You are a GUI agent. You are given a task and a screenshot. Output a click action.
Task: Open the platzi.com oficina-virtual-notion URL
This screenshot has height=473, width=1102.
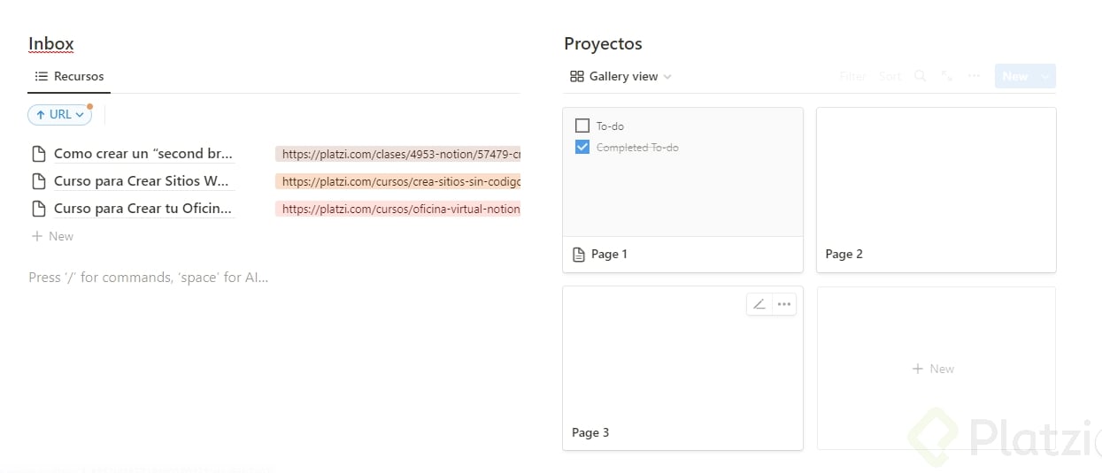pos(400,210)
